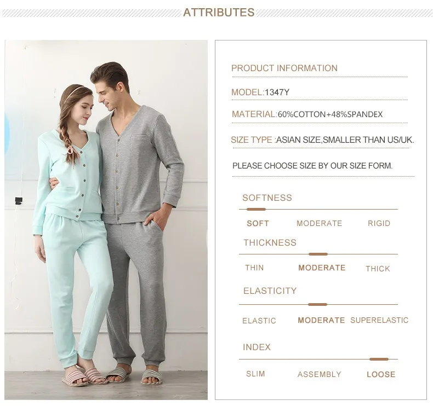The image size is (433, 406).
Task: Click the Softness slider indicator
Action: point(257,209)
